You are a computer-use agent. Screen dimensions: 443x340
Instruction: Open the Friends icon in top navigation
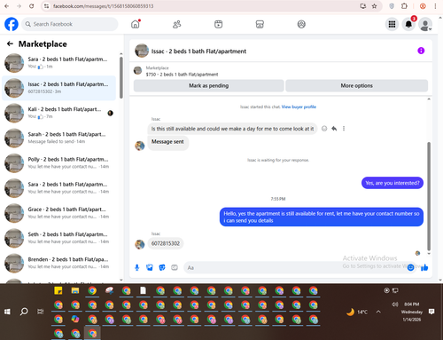coord(176,24)
